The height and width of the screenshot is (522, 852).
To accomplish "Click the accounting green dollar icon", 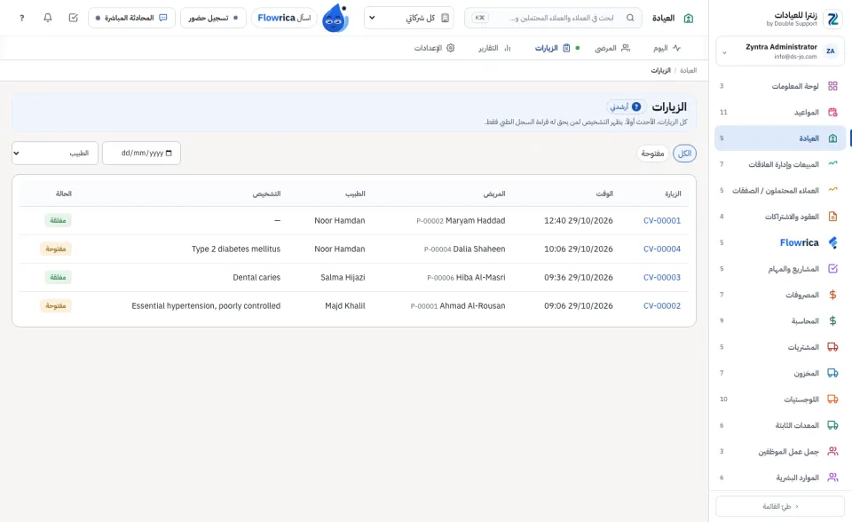I will click(x=832, y=320).
